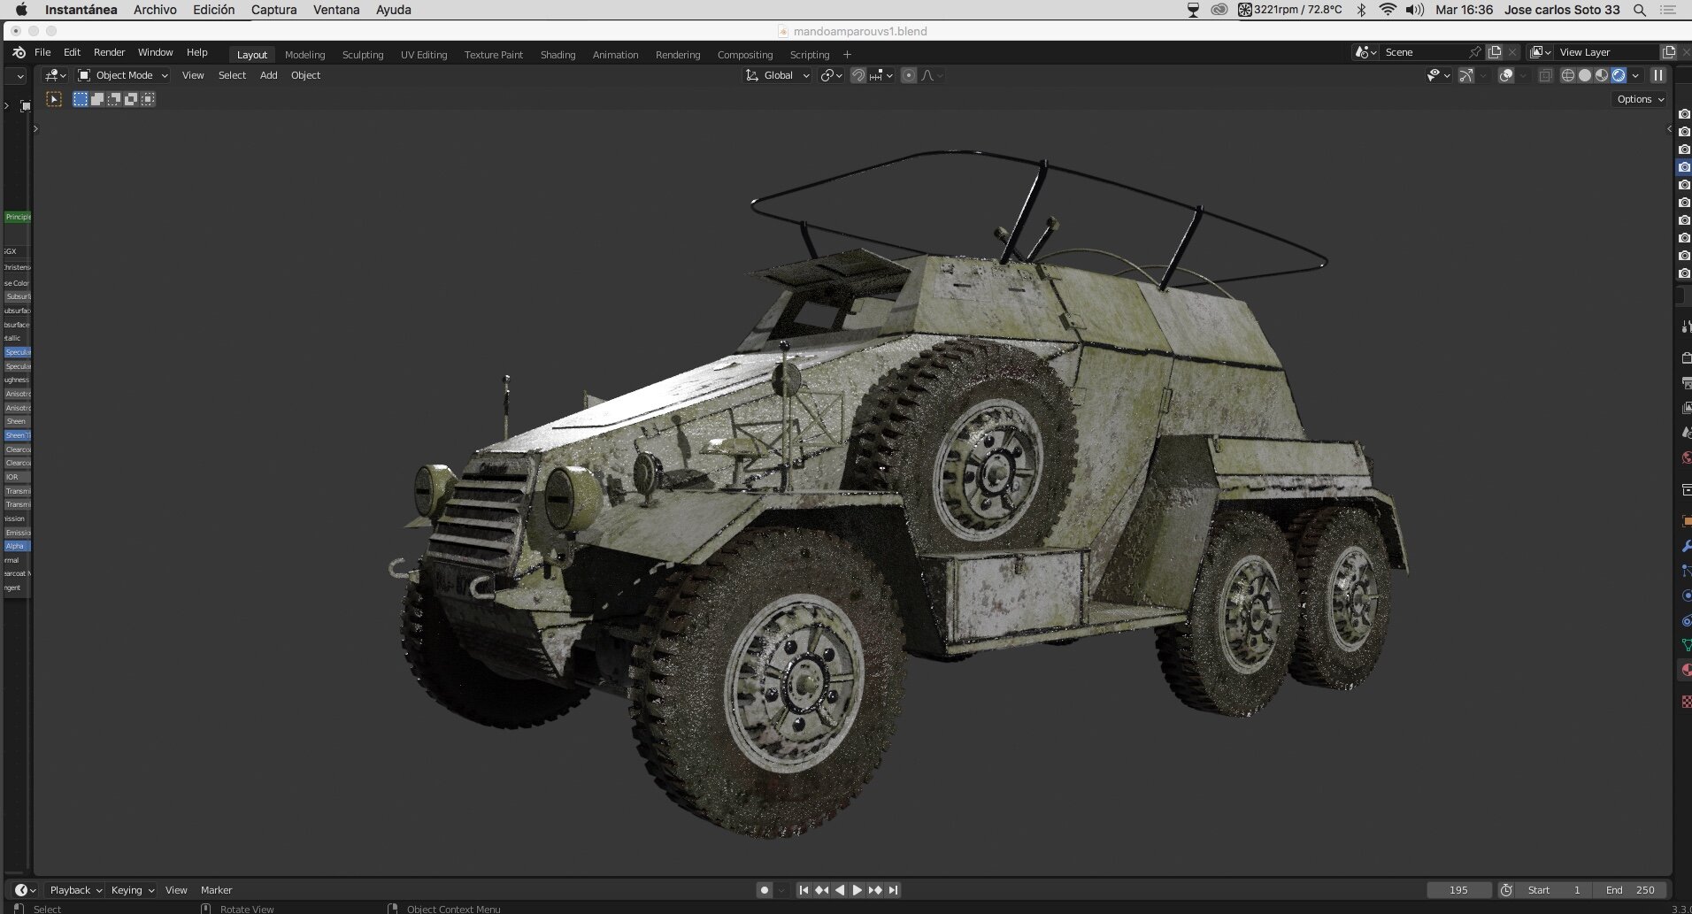Add a new workspace tab

847,55
